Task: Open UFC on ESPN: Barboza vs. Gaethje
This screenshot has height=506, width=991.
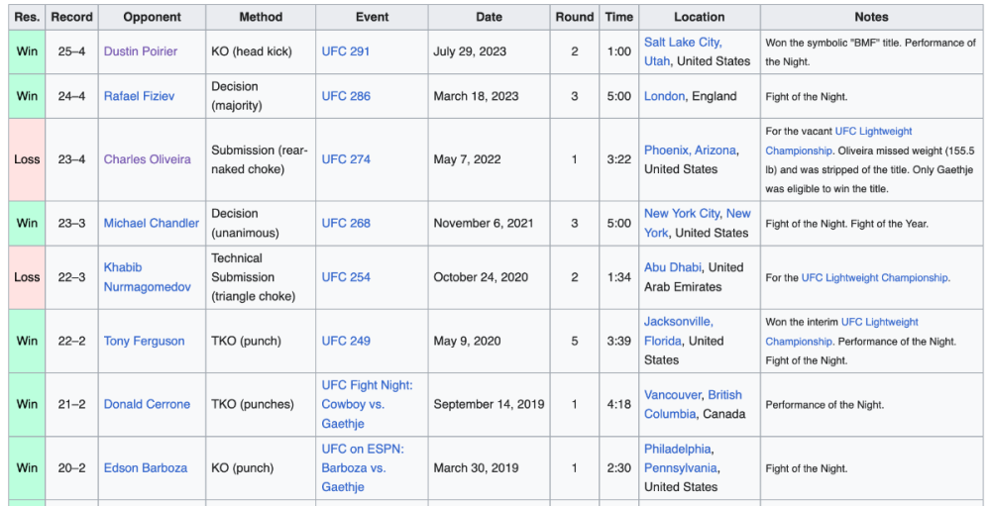Action: coord(363,468)
